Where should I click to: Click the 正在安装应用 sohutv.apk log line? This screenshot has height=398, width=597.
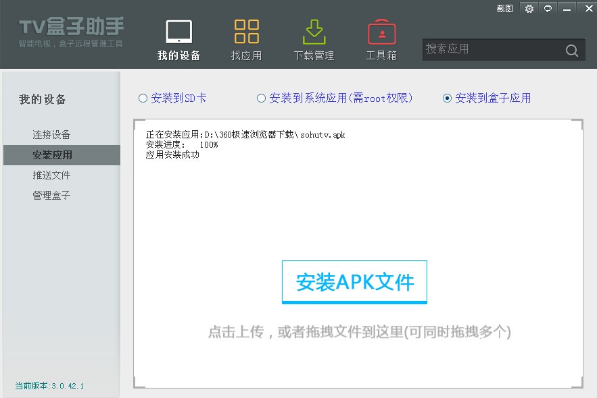click(245, 135)
